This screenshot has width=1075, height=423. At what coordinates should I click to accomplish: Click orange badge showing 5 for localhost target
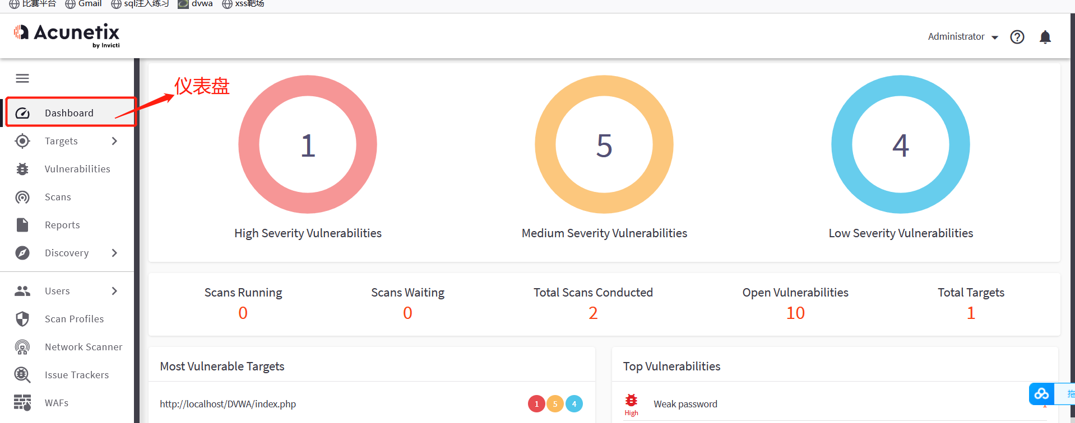[555, 403]
